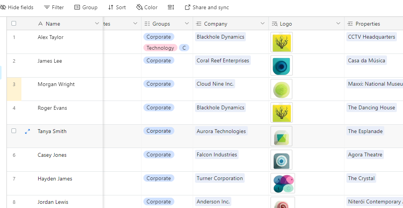
Task: Click the Company linked-record field icon
Action: (x=198, y=24)
